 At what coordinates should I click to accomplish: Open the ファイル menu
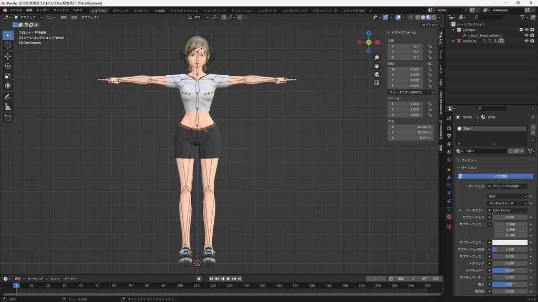pyautogui.click(x=16, y=10)
